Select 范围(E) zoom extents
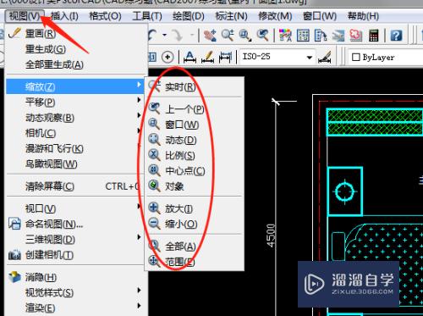This screenshot has width=423, height=316. tap(195, 262)
